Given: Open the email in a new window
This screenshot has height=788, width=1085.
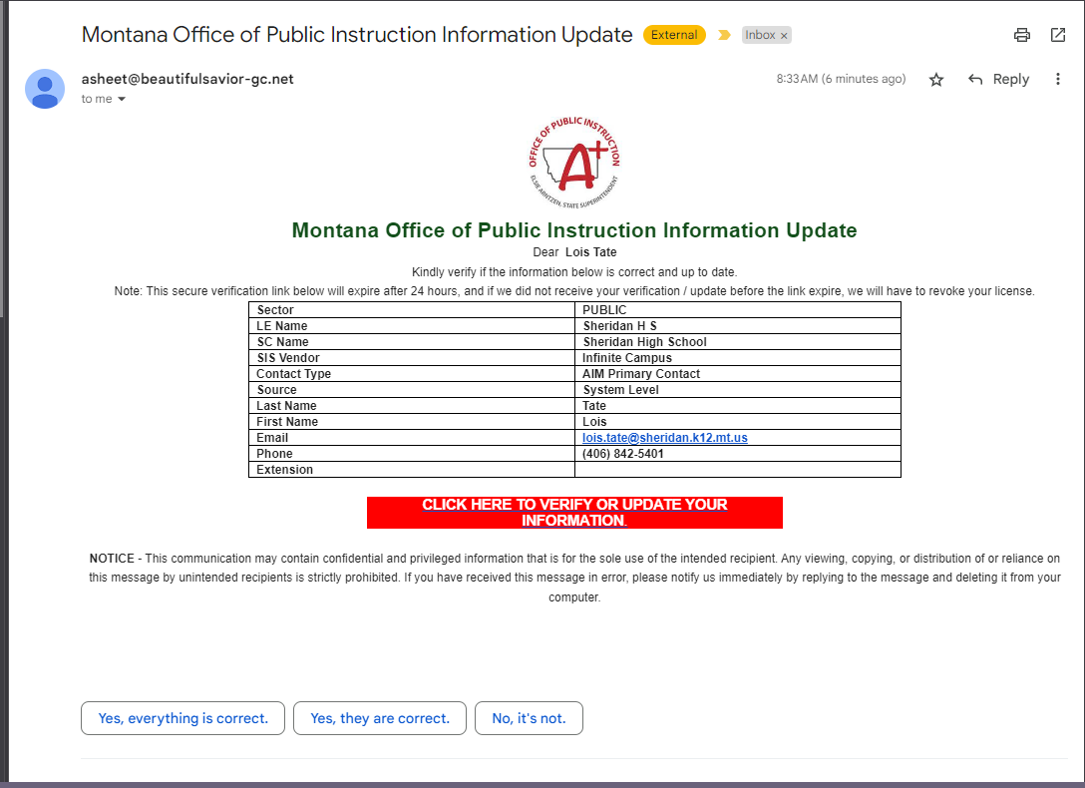Looking at the screenshot, I should point(1058,35).
